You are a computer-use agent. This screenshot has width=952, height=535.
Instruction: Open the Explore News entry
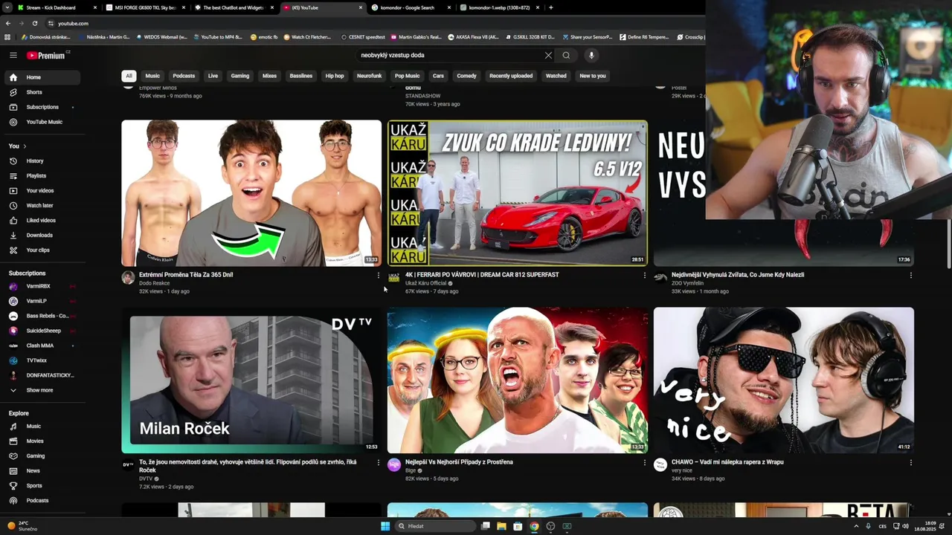(x=42, y=471)
